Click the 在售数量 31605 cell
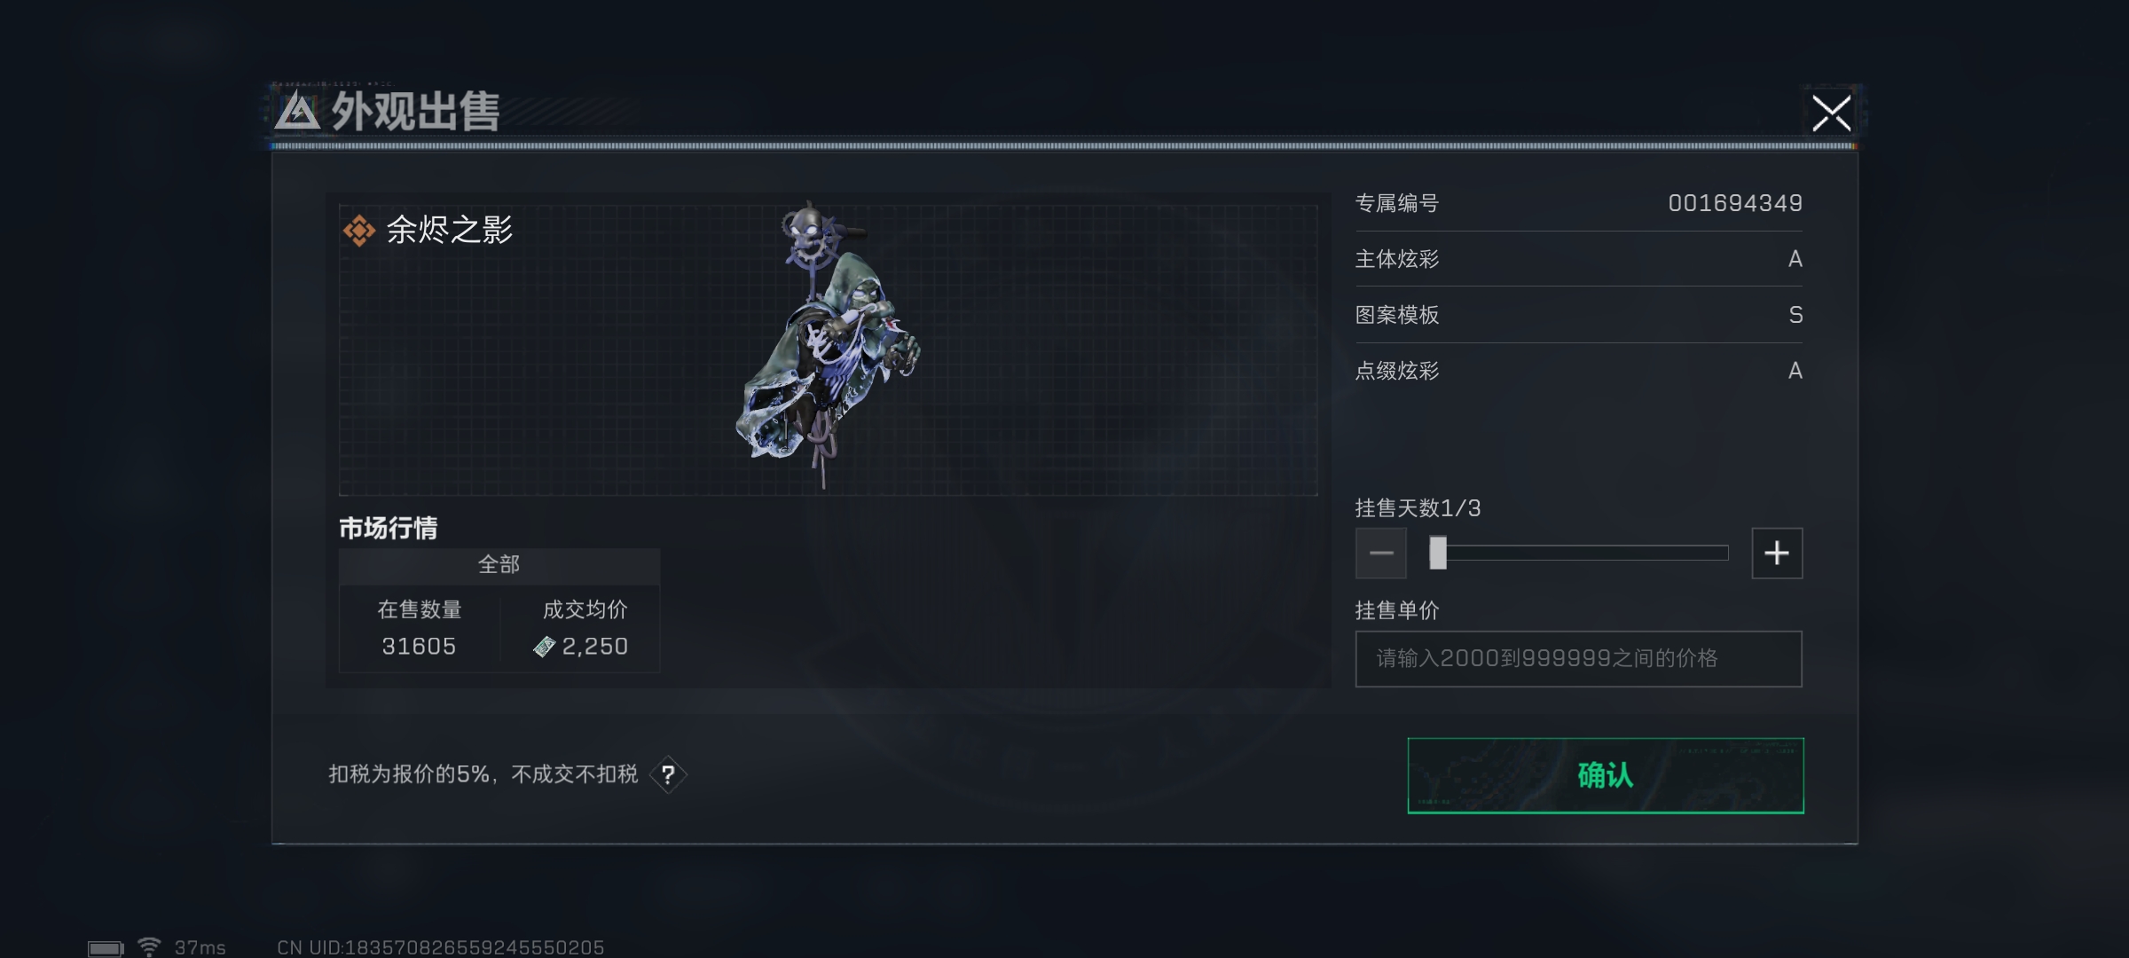 tap(420, 628)
